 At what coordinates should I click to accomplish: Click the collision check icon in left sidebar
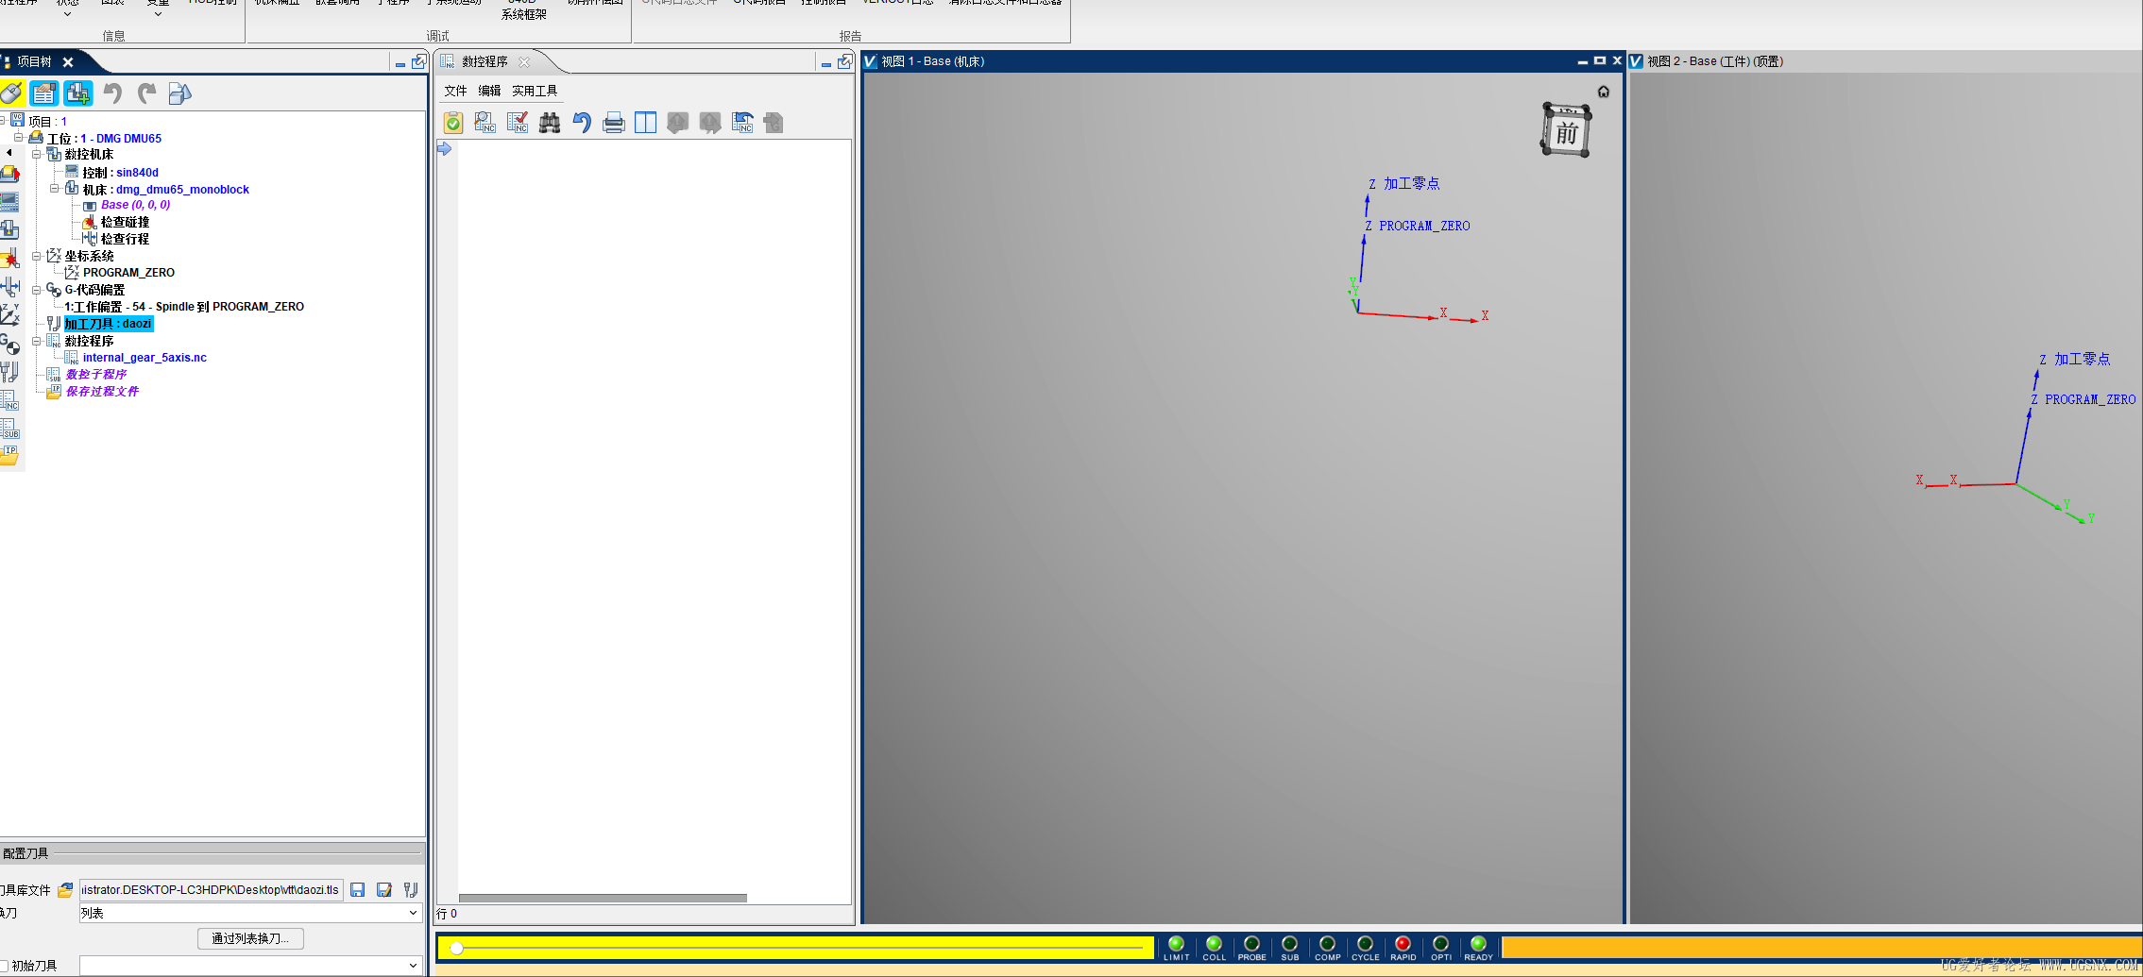pos(9,259)
